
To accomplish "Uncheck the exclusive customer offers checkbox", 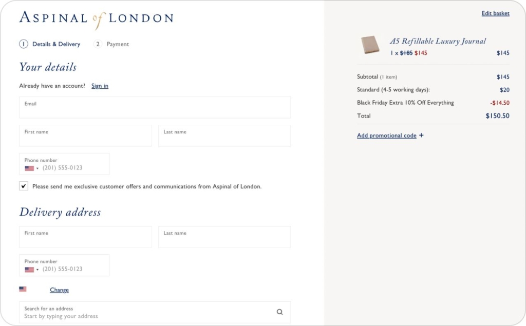I will (x=23, y=186).
